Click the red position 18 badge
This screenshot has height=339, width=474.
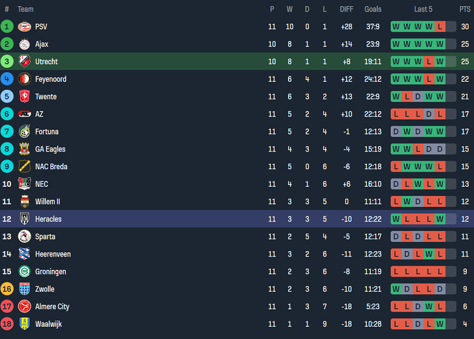click(x=7, y=324)
